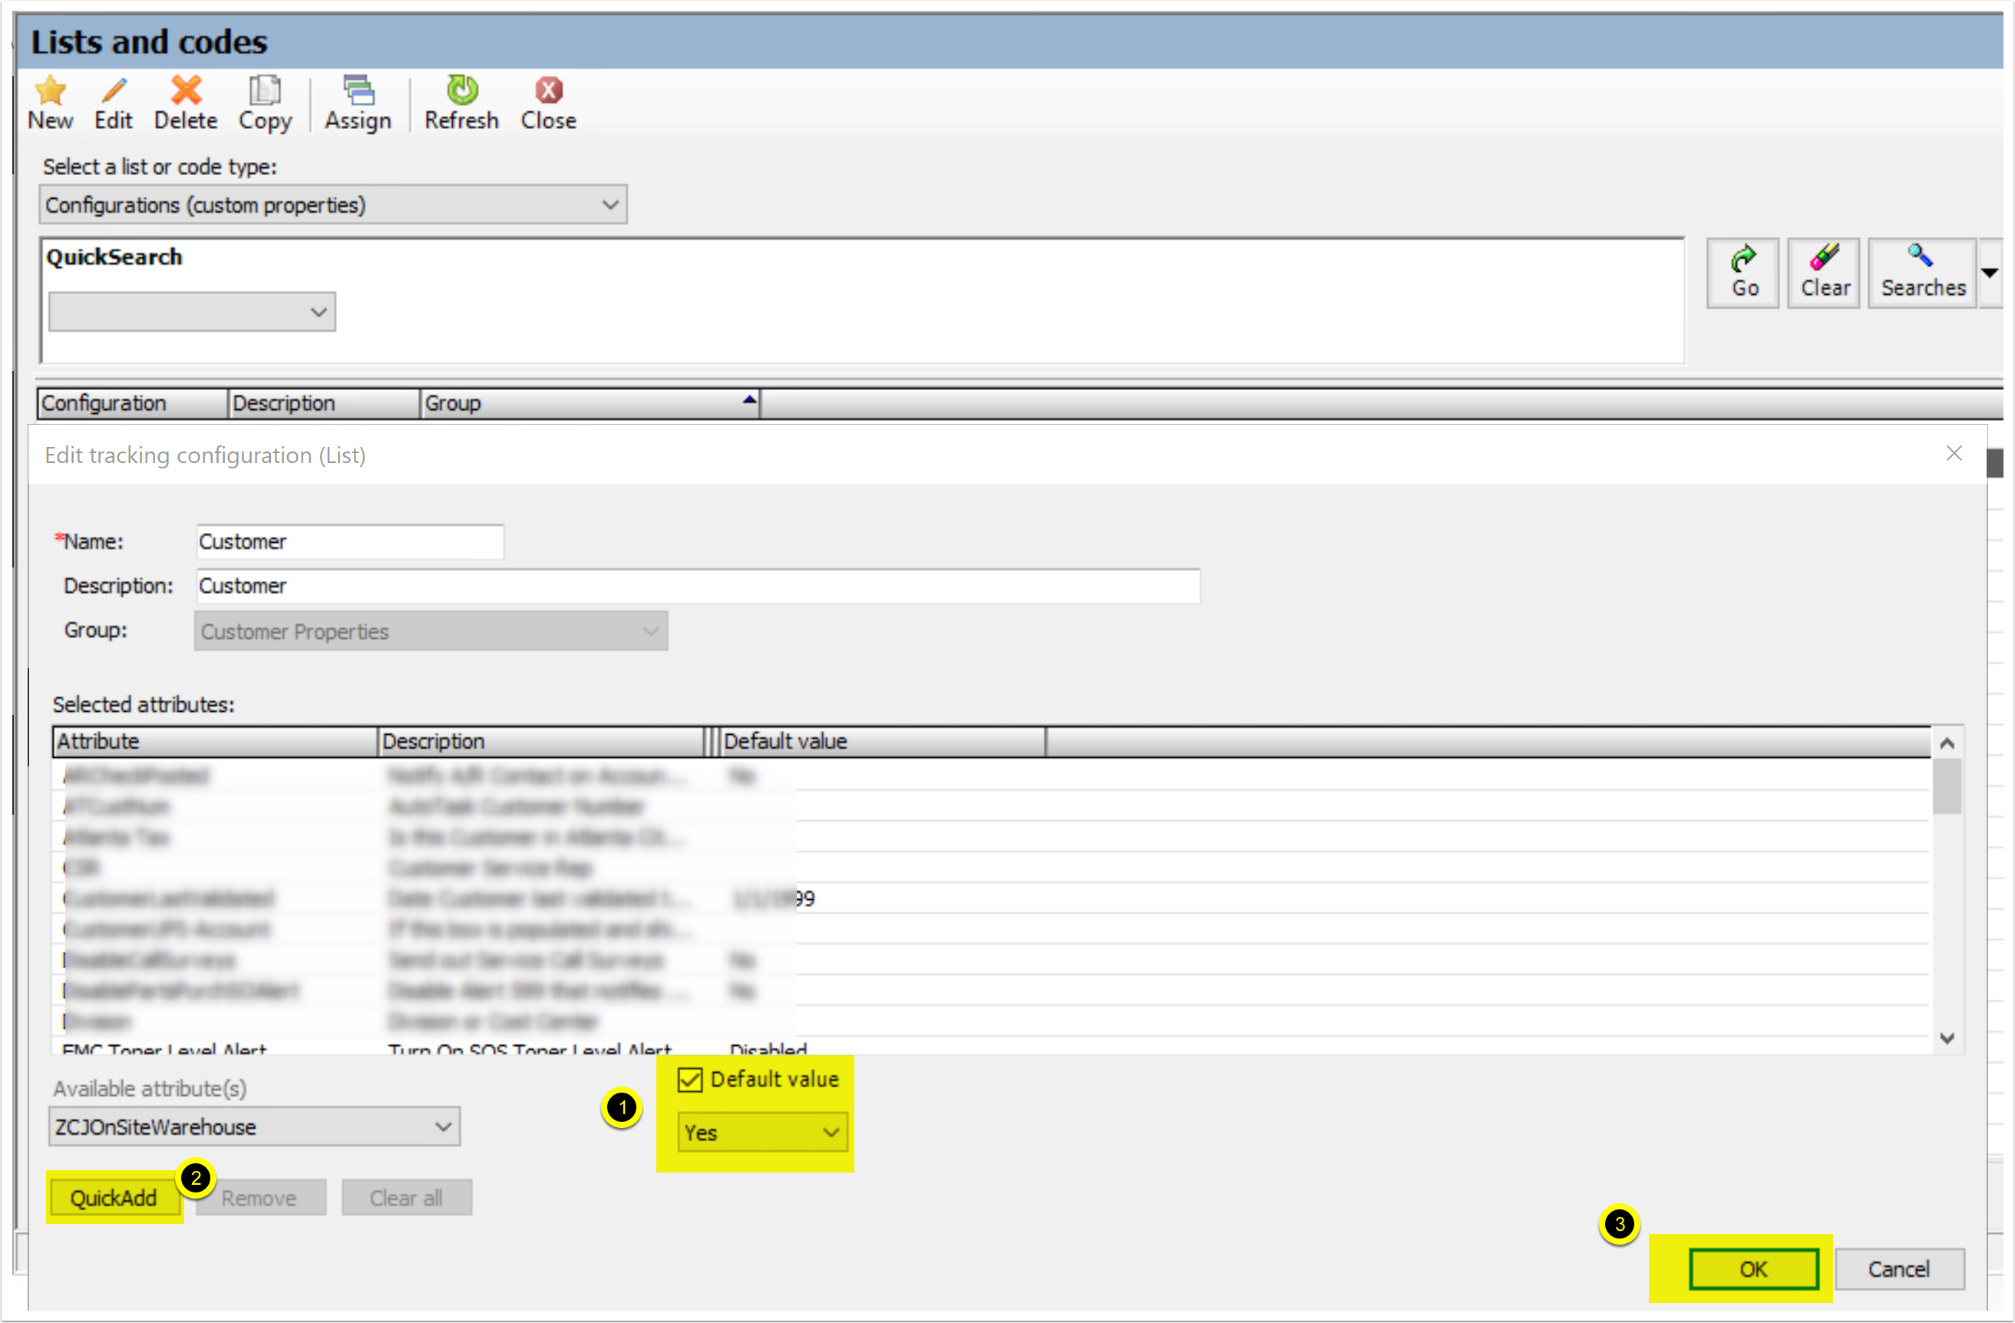The height and width of the screenshot is (1323, 2015).
Task: Click the New star icon
Action: 50,90
